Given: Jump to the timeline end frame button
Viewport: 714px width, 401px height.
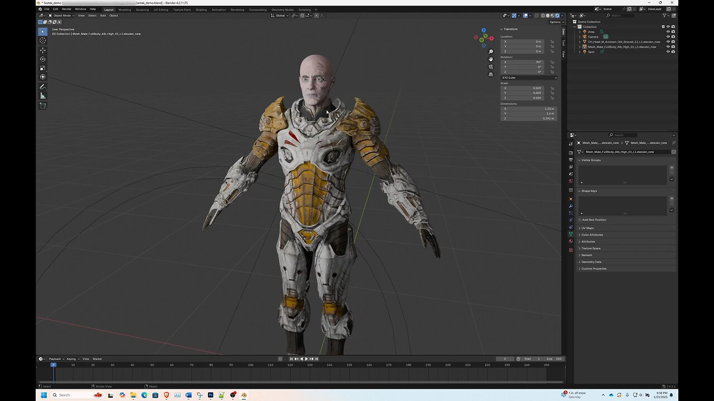Looking at the screenshot, I should coord(316,359).
